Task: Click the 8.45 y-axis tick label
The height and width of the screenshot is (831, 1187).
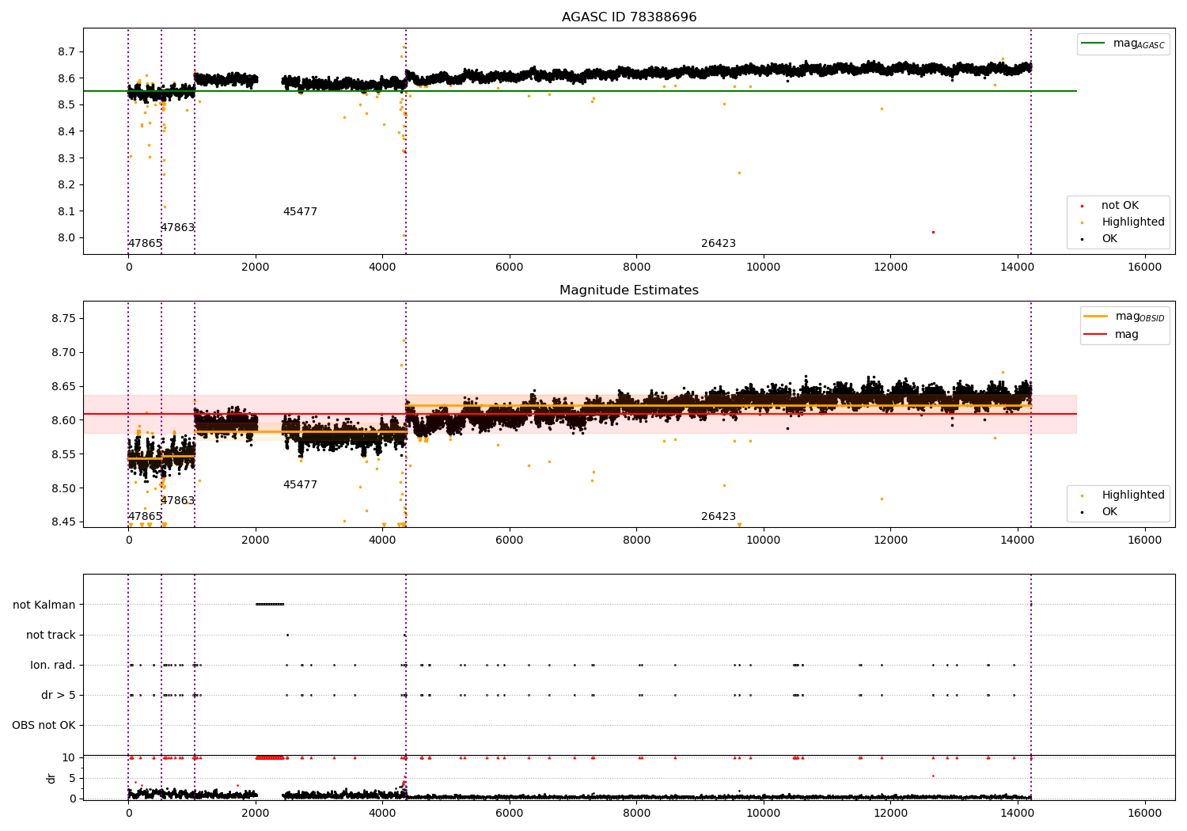Action: (63, 522)
